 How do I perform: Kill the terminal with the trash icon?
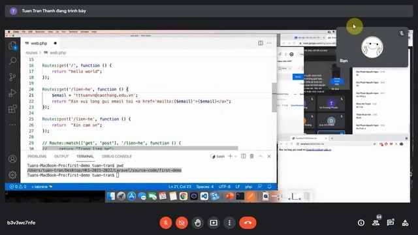coord(252,157)
